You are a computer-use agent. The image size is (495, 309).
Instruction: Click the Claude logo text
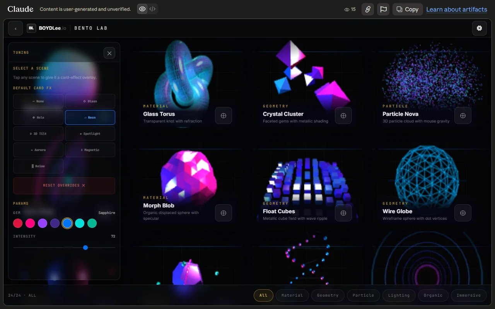20,9
